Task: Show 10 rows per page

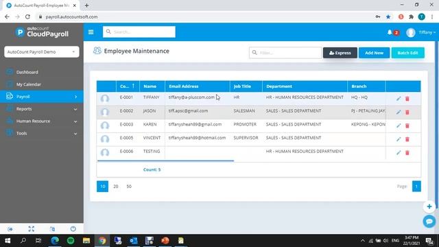Action: click(102, 186)
